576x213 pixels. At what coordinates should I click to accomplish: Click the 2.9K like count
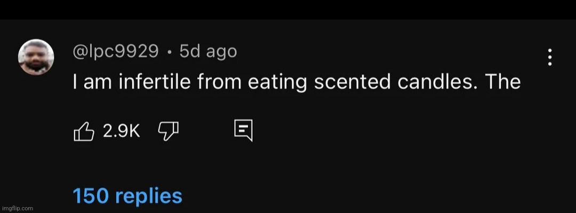click(x=122, y=131)
